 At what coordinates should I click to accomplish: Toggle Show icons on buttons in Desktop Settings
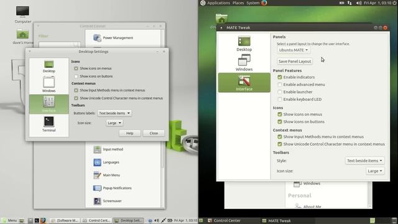pyautogui.click(x=76, y=76)
